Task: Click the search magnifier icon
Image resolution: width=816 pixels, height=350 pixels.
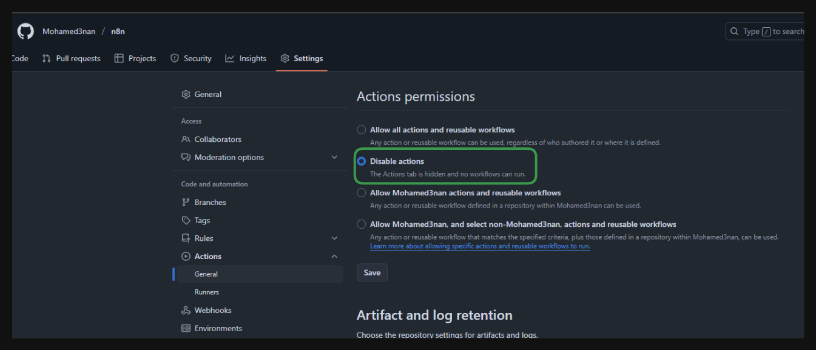Action: pos(735,32)
